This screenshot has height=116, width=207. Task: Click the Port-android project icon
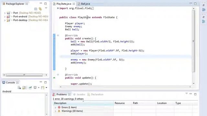click(8, 16)
